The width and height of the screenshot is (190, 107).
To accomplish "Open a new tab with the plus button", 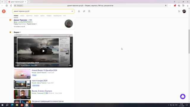I will pyautogui.click(x=29, y=2).
